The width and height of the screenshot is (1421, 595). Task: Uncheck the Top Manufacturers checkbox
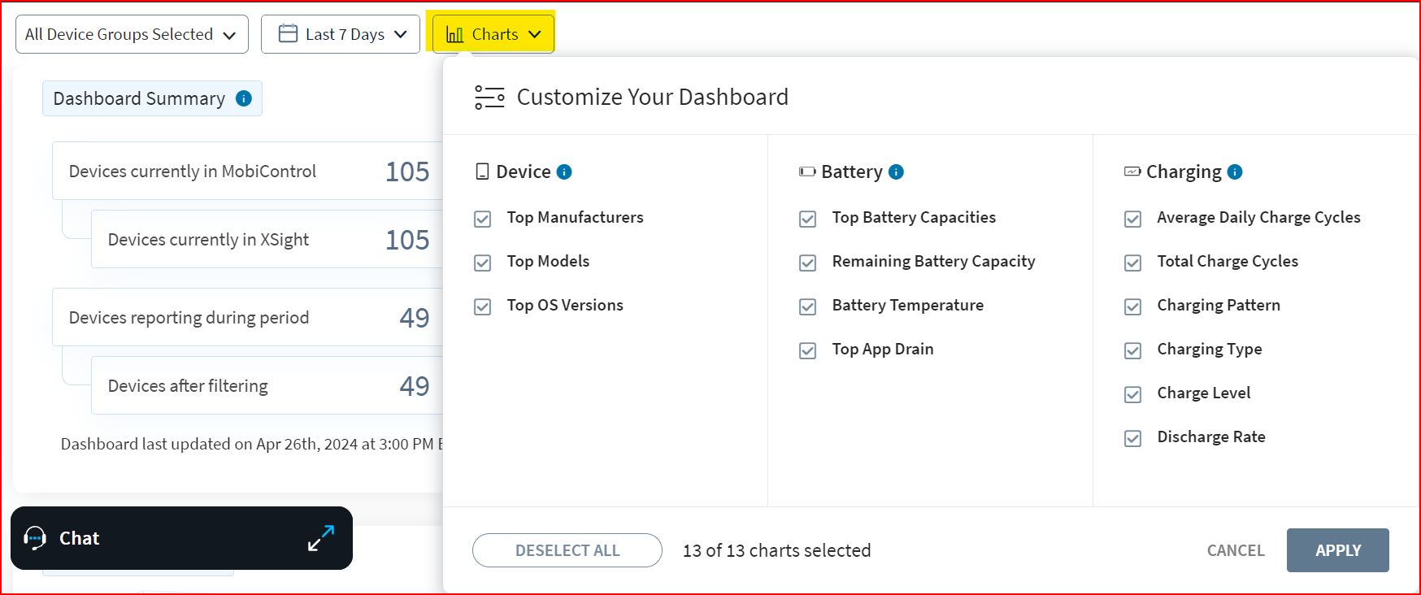coord(483,219)
